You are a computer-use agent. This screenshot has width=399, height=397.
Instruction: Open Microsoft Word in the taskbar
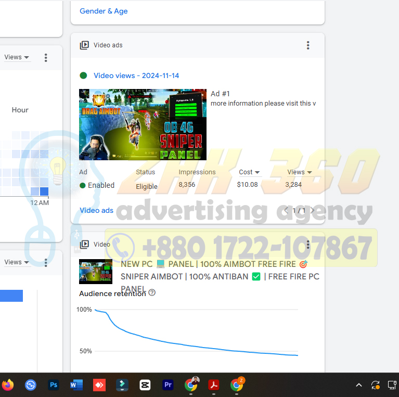[76, 385]
